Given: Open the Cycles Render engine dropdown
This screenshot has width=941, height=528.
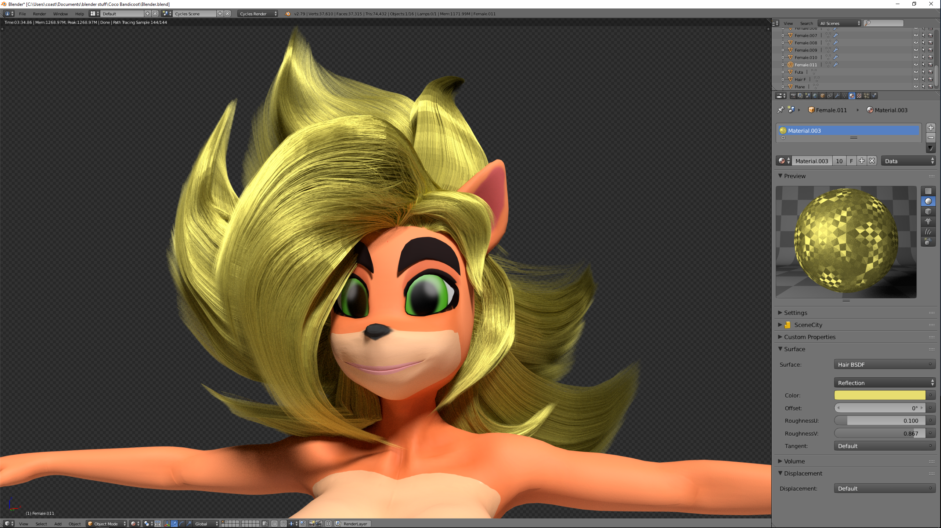Looking at the screenshot, I should (257, 14).
